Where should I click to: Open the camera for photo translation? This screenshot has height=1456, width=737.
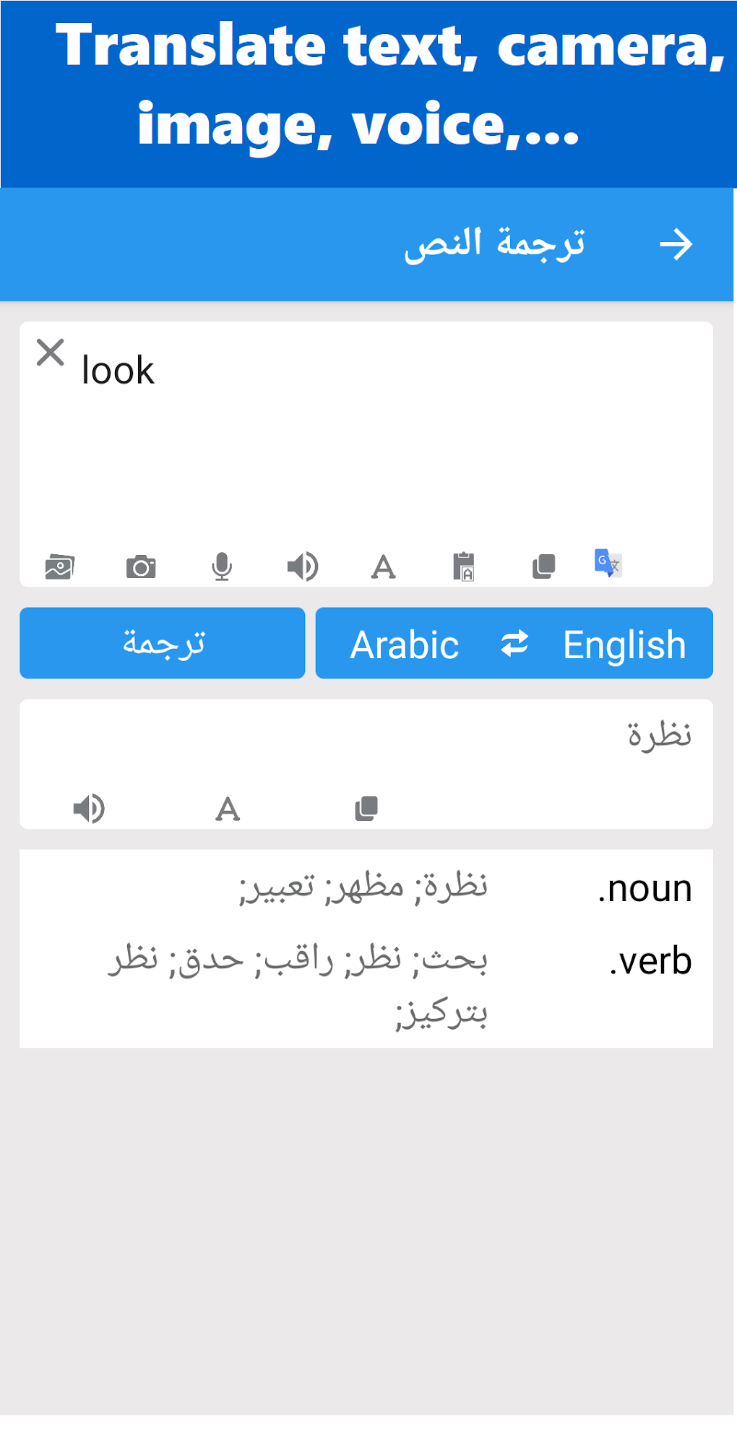pos(142,567)
